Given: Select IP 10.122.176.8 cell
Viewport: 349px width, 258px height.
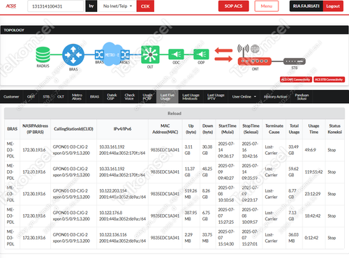Looking at the screenshot, I should [x=111, y=213].
